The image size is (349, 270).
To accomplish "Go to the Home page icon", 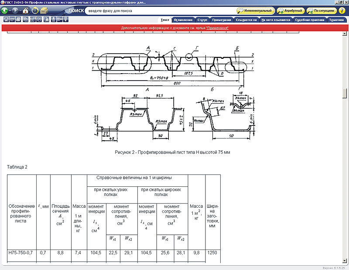I will tap(26, 10).
